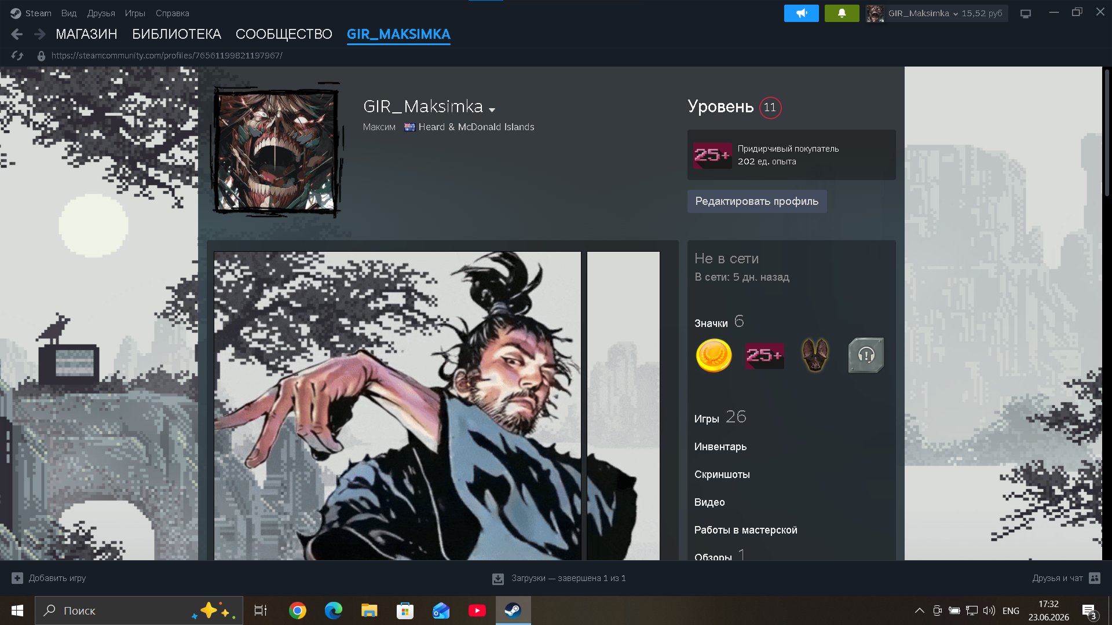Switch to the БИБЛИОТЕКА tab
Image resolution: width=1112 pixels, height=625 pixels.
tap(177, 34)
